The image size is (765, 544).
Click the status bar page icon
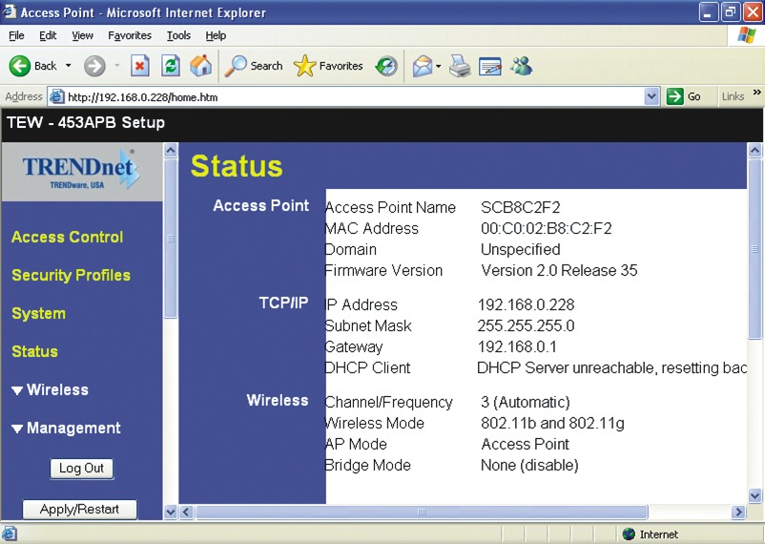click(10, 534)
